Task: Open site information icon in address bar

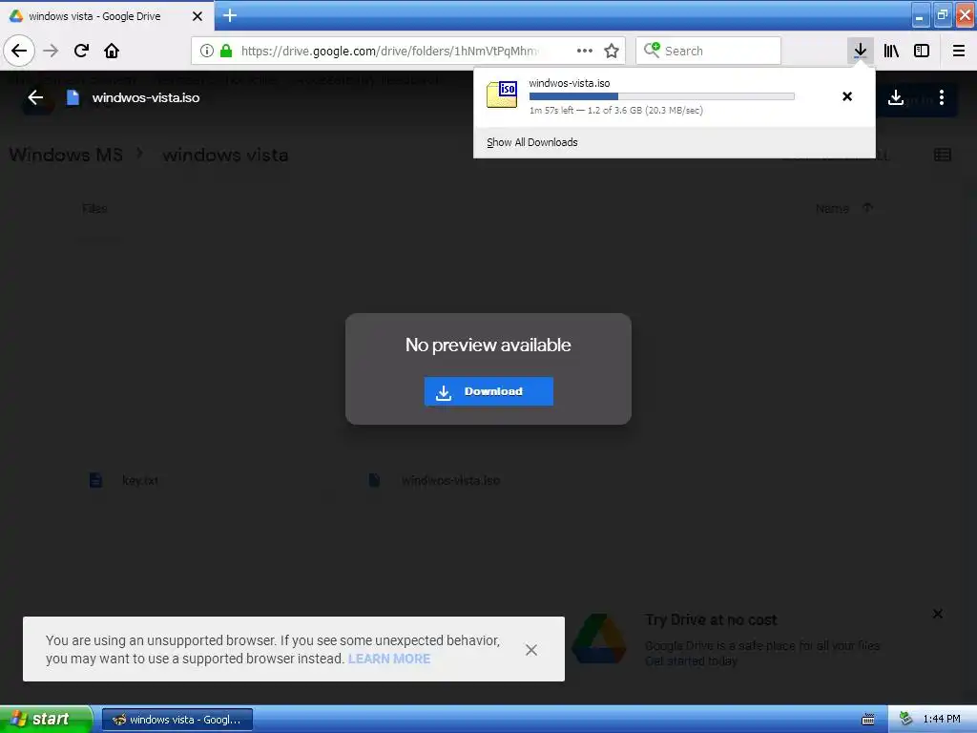Action: [x=207, y=51]
